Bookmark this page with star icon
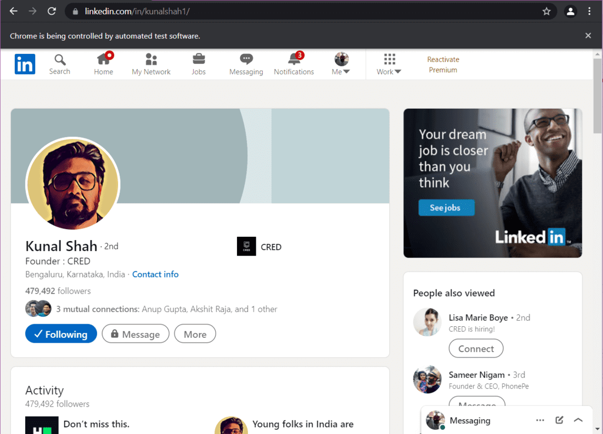This screenshot has height=434, width=603. (x=546, y=12)
